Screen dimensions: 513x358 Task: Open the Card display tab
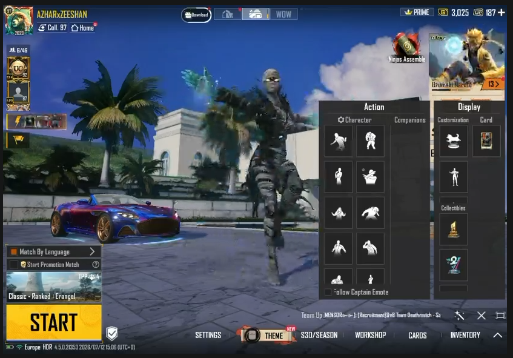(x=486, y=120)
